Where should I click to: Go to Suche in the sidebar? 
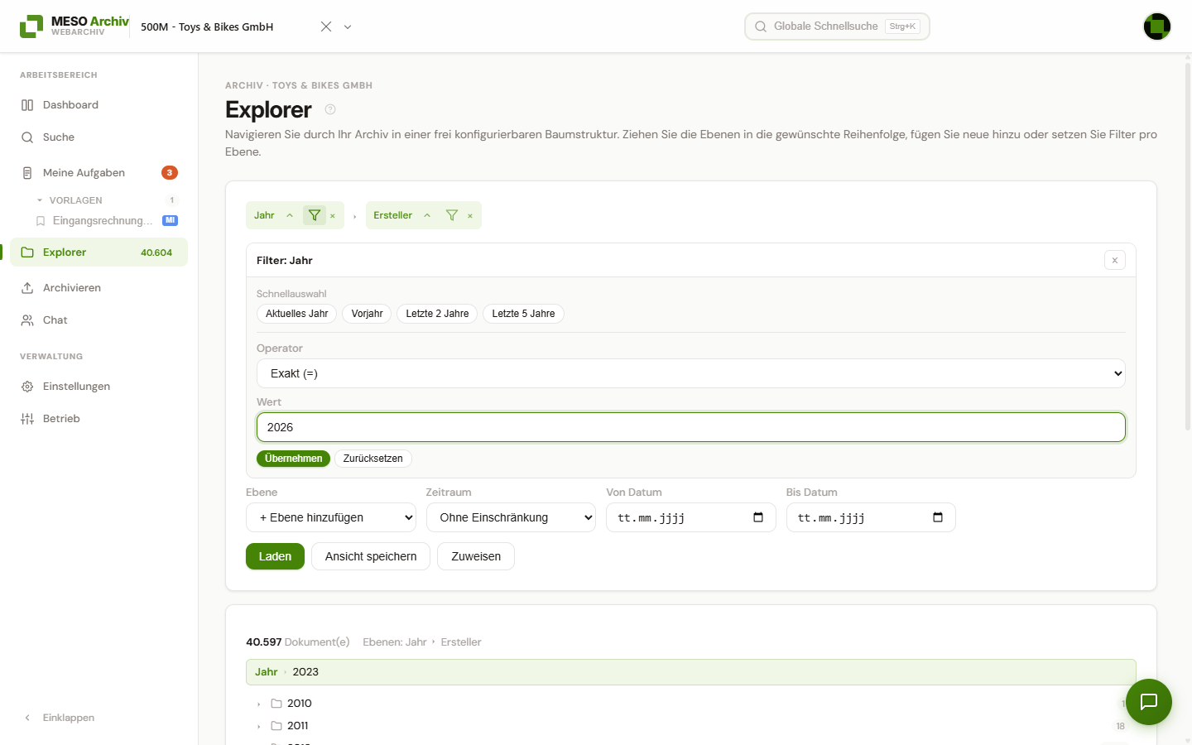pos(99,137)
